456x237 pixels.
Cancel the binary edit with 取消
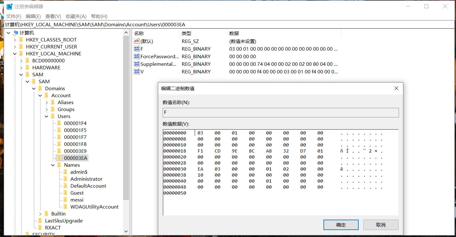point(381,225)
